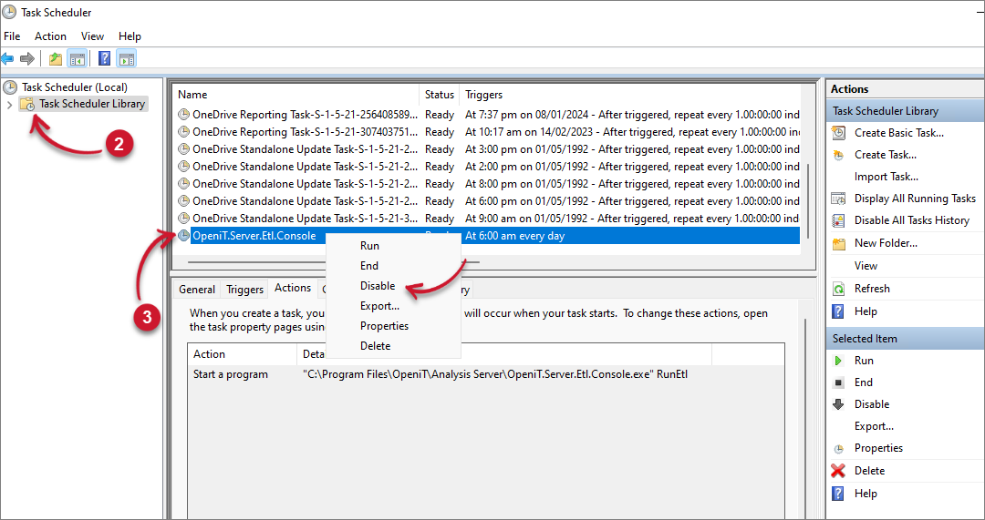
Task: Click the Help icon under Task Scheduler Library
Action: click(838, 311)
